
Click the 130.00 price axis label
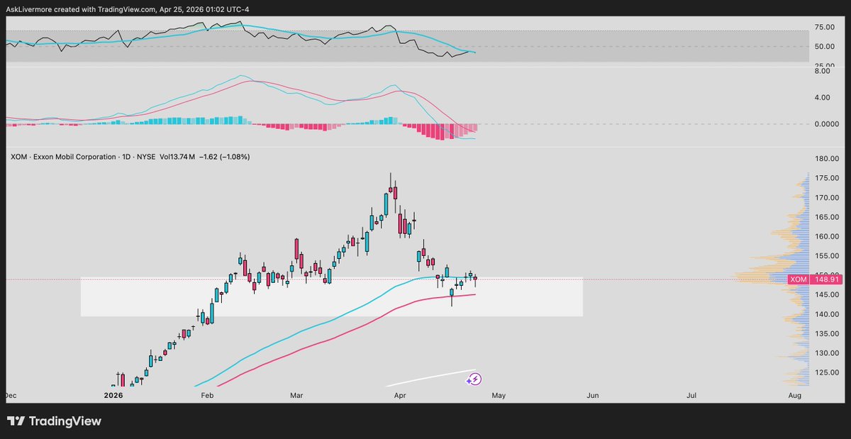coord(827,353)
